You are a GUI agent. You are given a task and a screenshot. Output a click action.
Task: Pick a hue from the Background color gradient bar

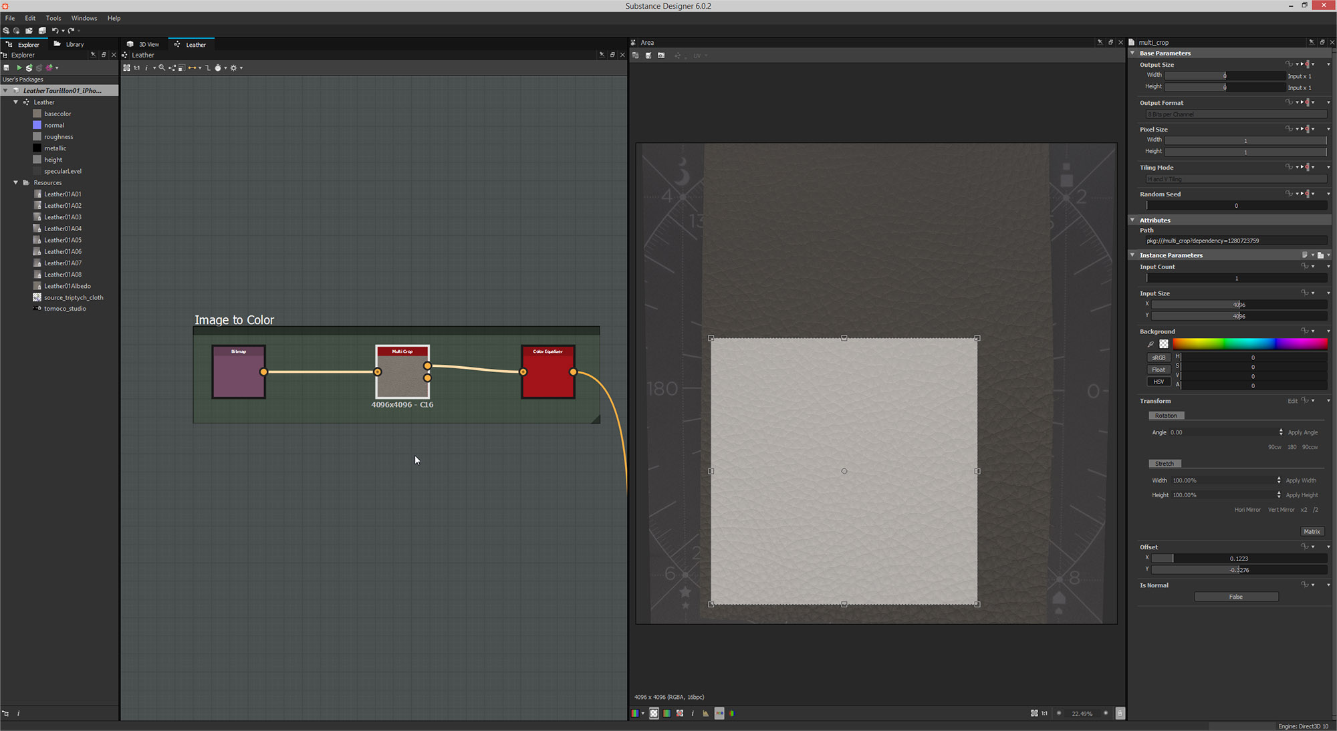[1250, 343]
